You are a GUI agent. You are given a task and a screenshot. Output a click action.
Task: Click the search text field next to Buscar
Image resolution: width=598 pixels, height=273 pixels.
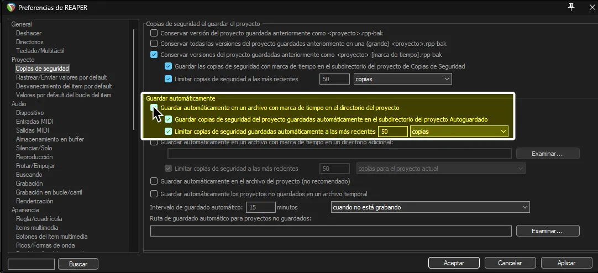click(x=32, y=264)
